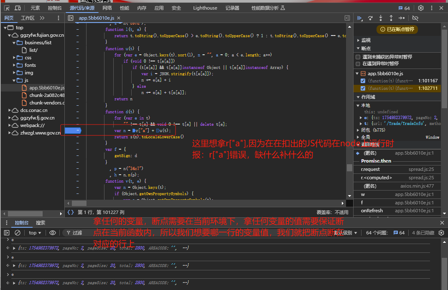448x290 pixels.
Task: Enable pause on caught exceptions checkbox
Action: point(358,64)
